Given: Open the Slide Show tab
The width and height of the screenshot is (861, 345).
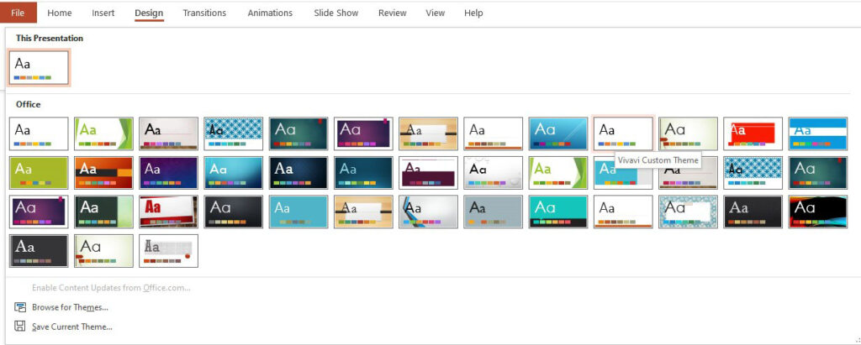Looking at the screenshot, I should [336, 13].
